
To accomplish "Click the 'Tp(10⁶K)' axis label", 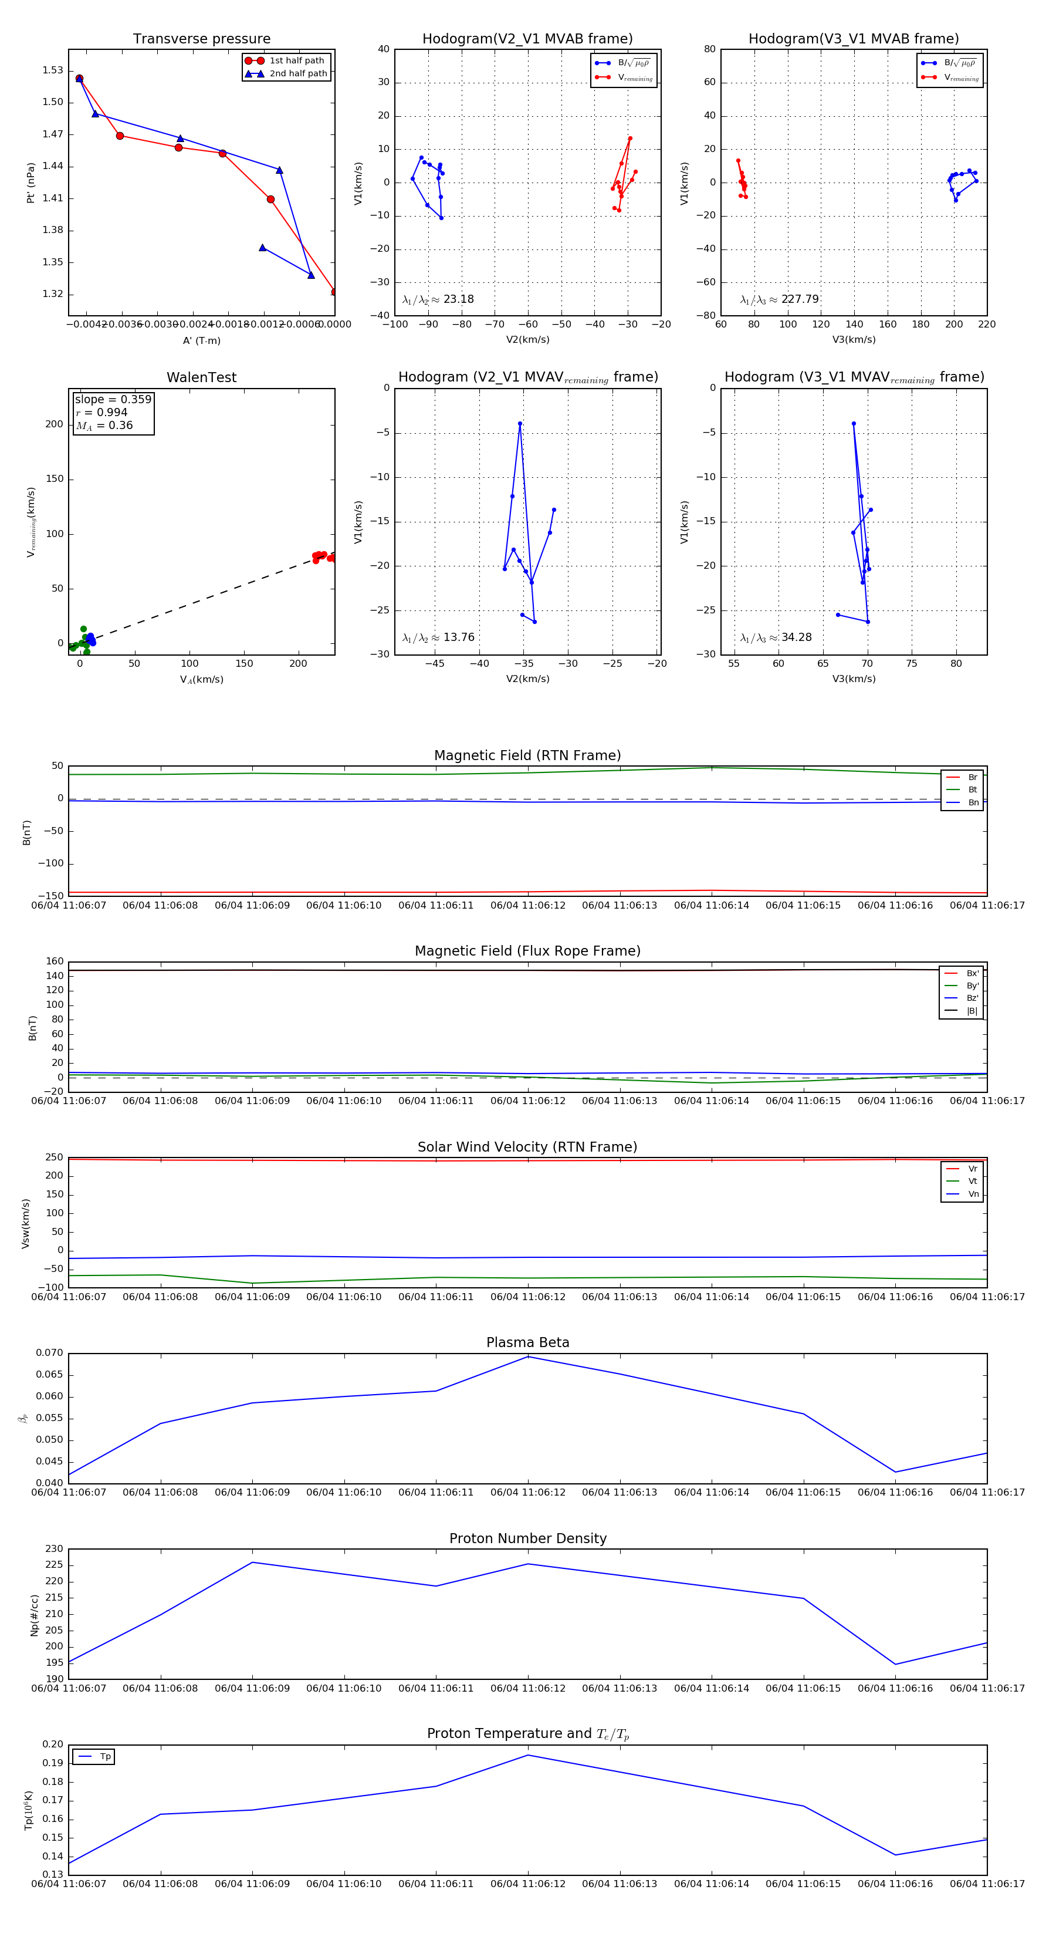I will click(x=29, y=1809).
